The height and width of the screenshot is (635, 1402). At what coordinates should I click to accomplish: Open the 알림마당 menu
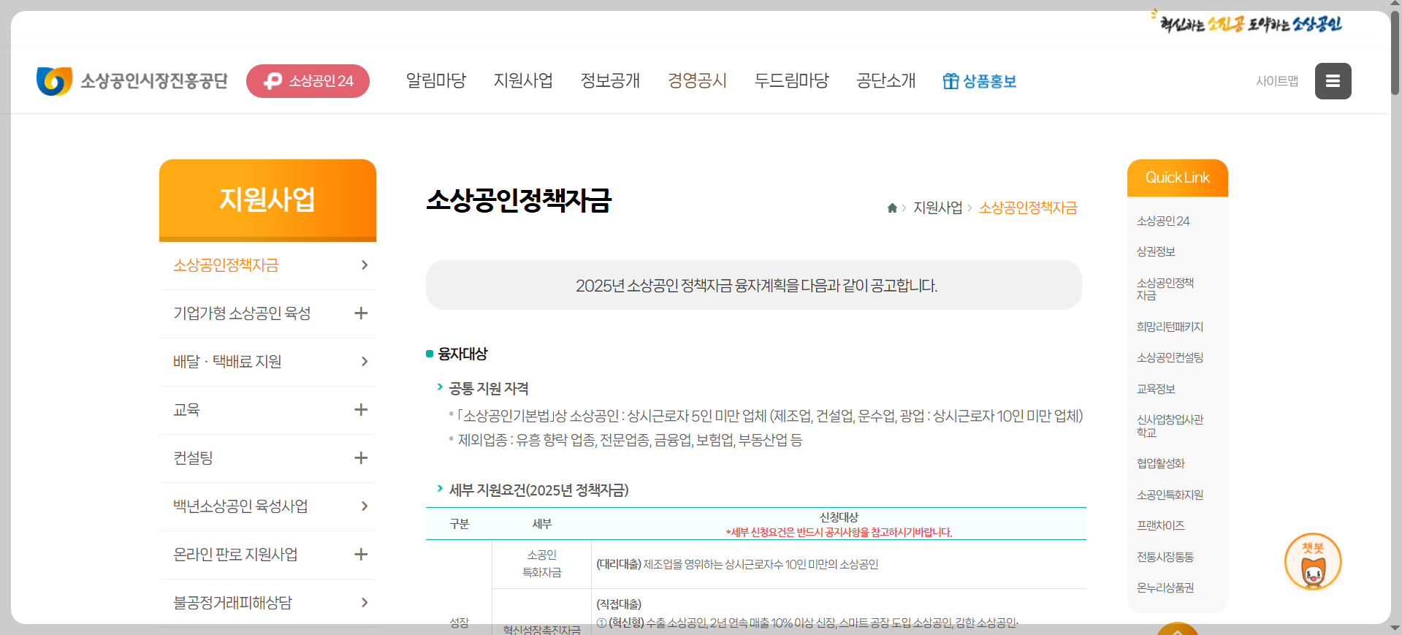click(436, 80)
